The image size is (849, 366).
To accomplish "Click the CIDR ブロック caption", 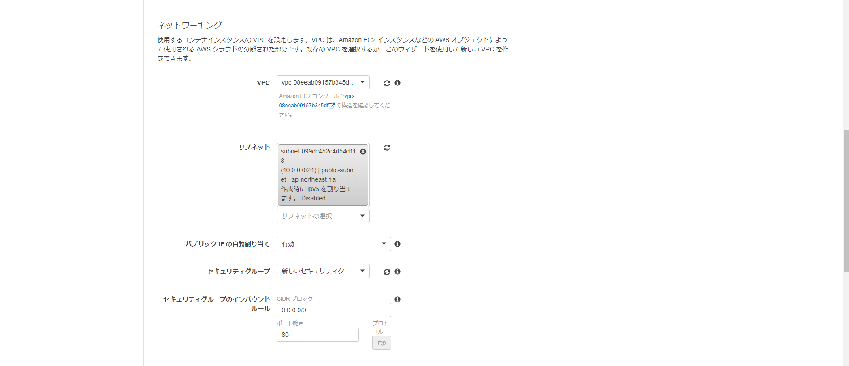I will [295, 299].
